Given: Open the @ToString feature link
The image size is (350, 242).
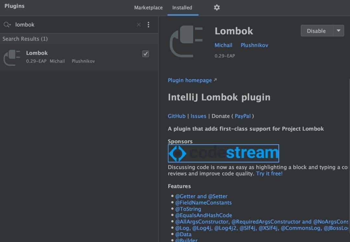Looking at the screenshot, I should coord(188,209).
